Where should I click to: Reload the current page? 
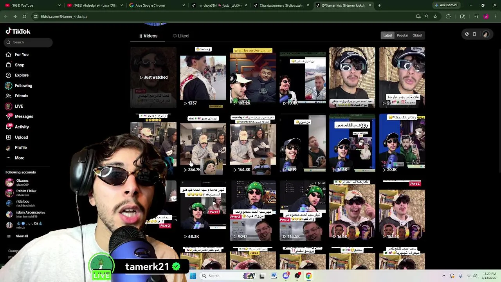point(24,16)
